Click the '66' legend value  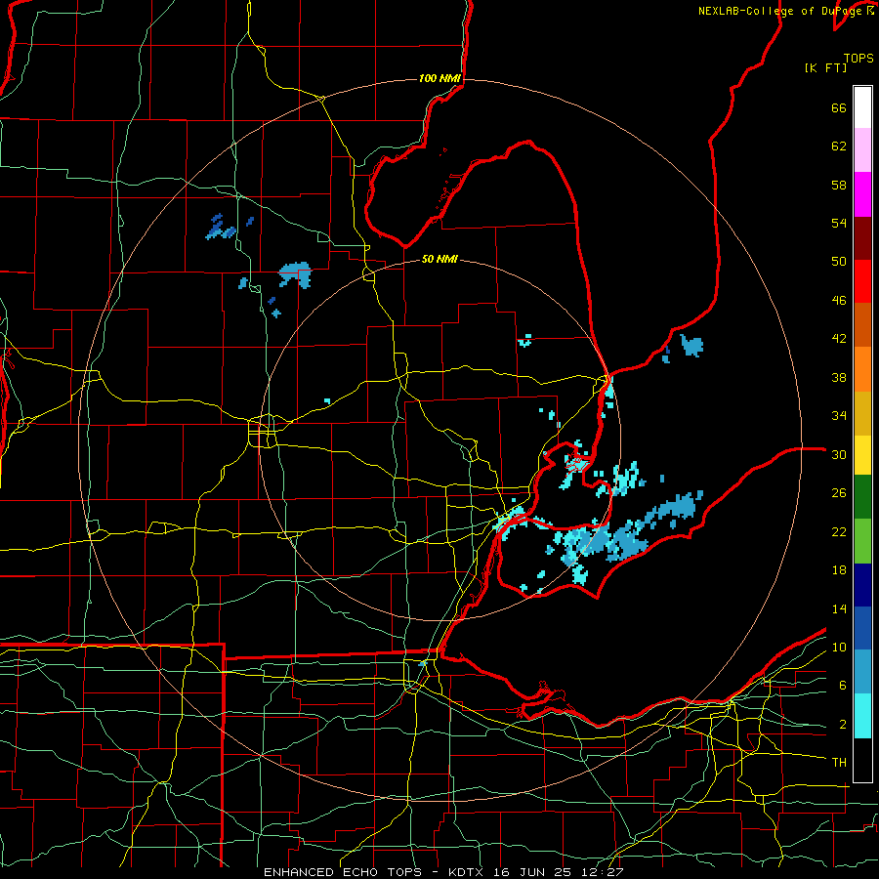click(x=839, y=107)
